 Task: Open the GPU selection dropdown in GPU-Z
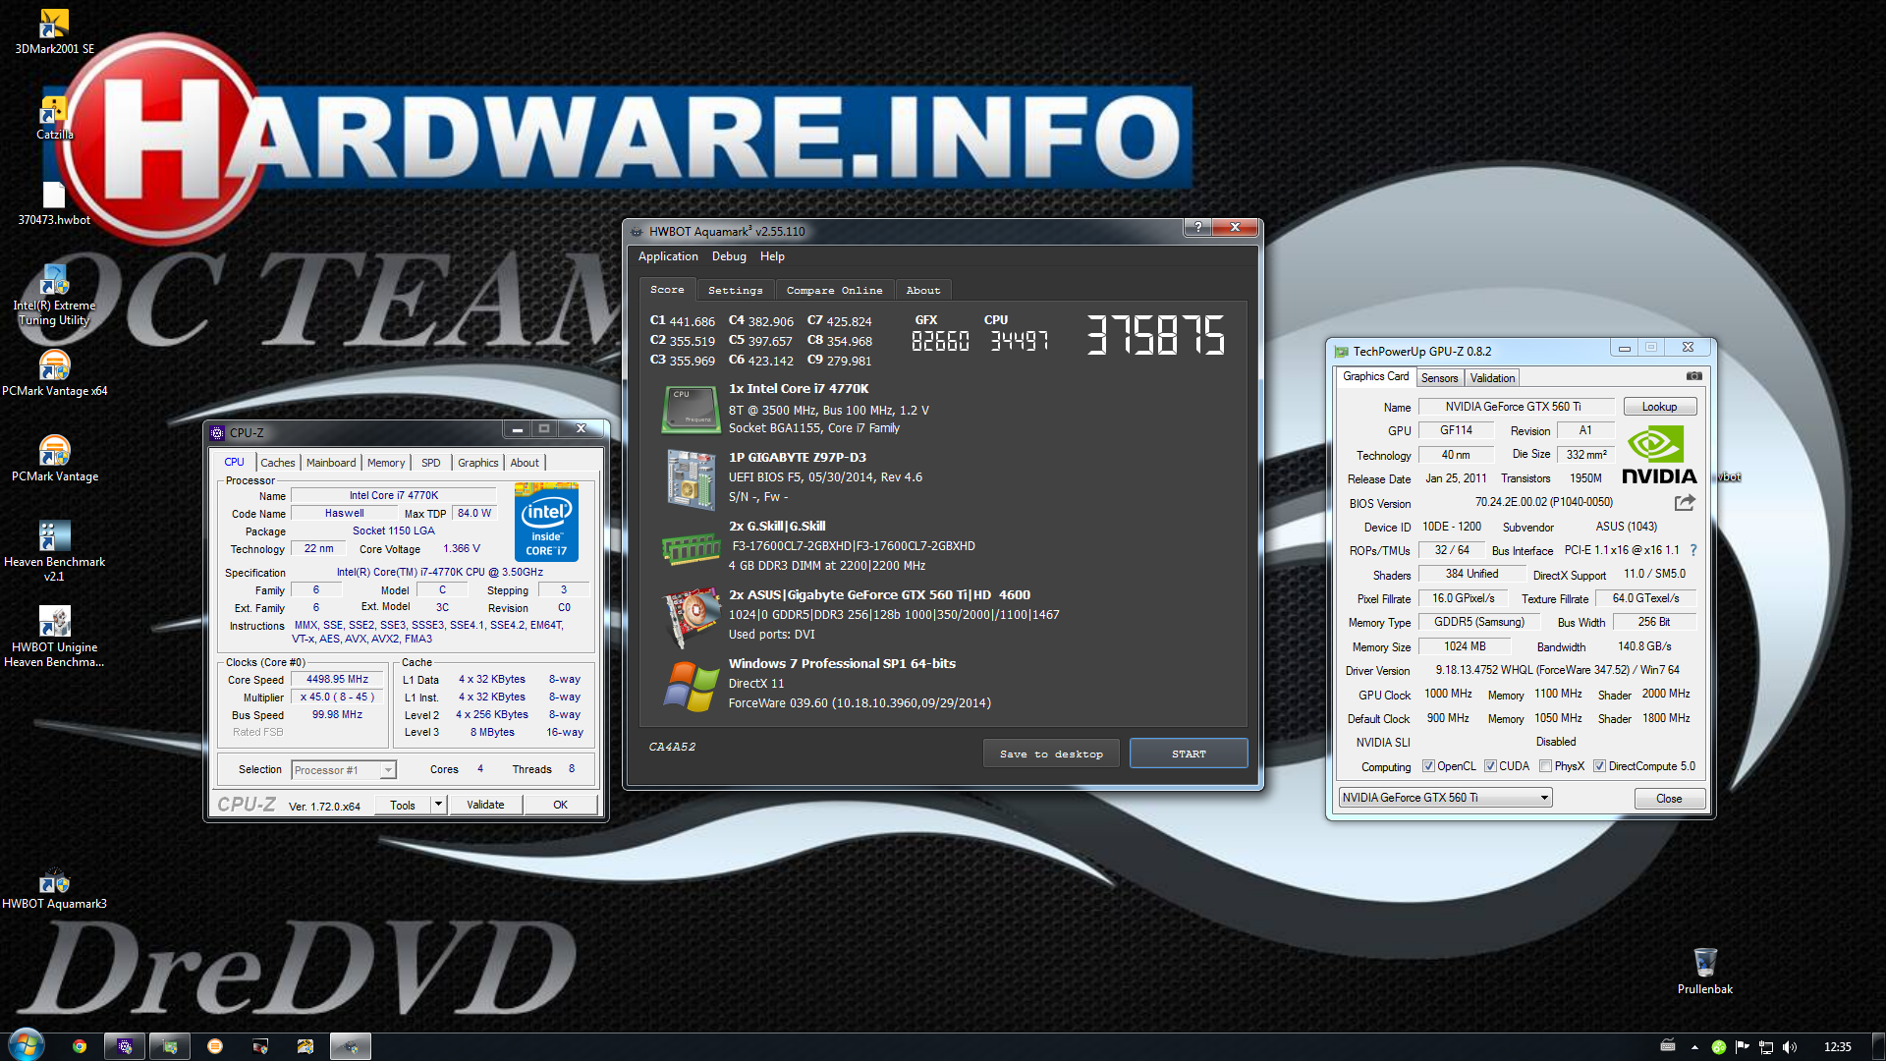pyautogui.click(x=1445, y=798)
